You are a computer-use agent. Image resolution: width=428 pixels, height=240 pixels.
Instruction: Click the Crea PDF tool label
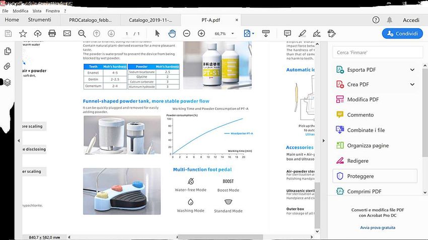point(358,84)
